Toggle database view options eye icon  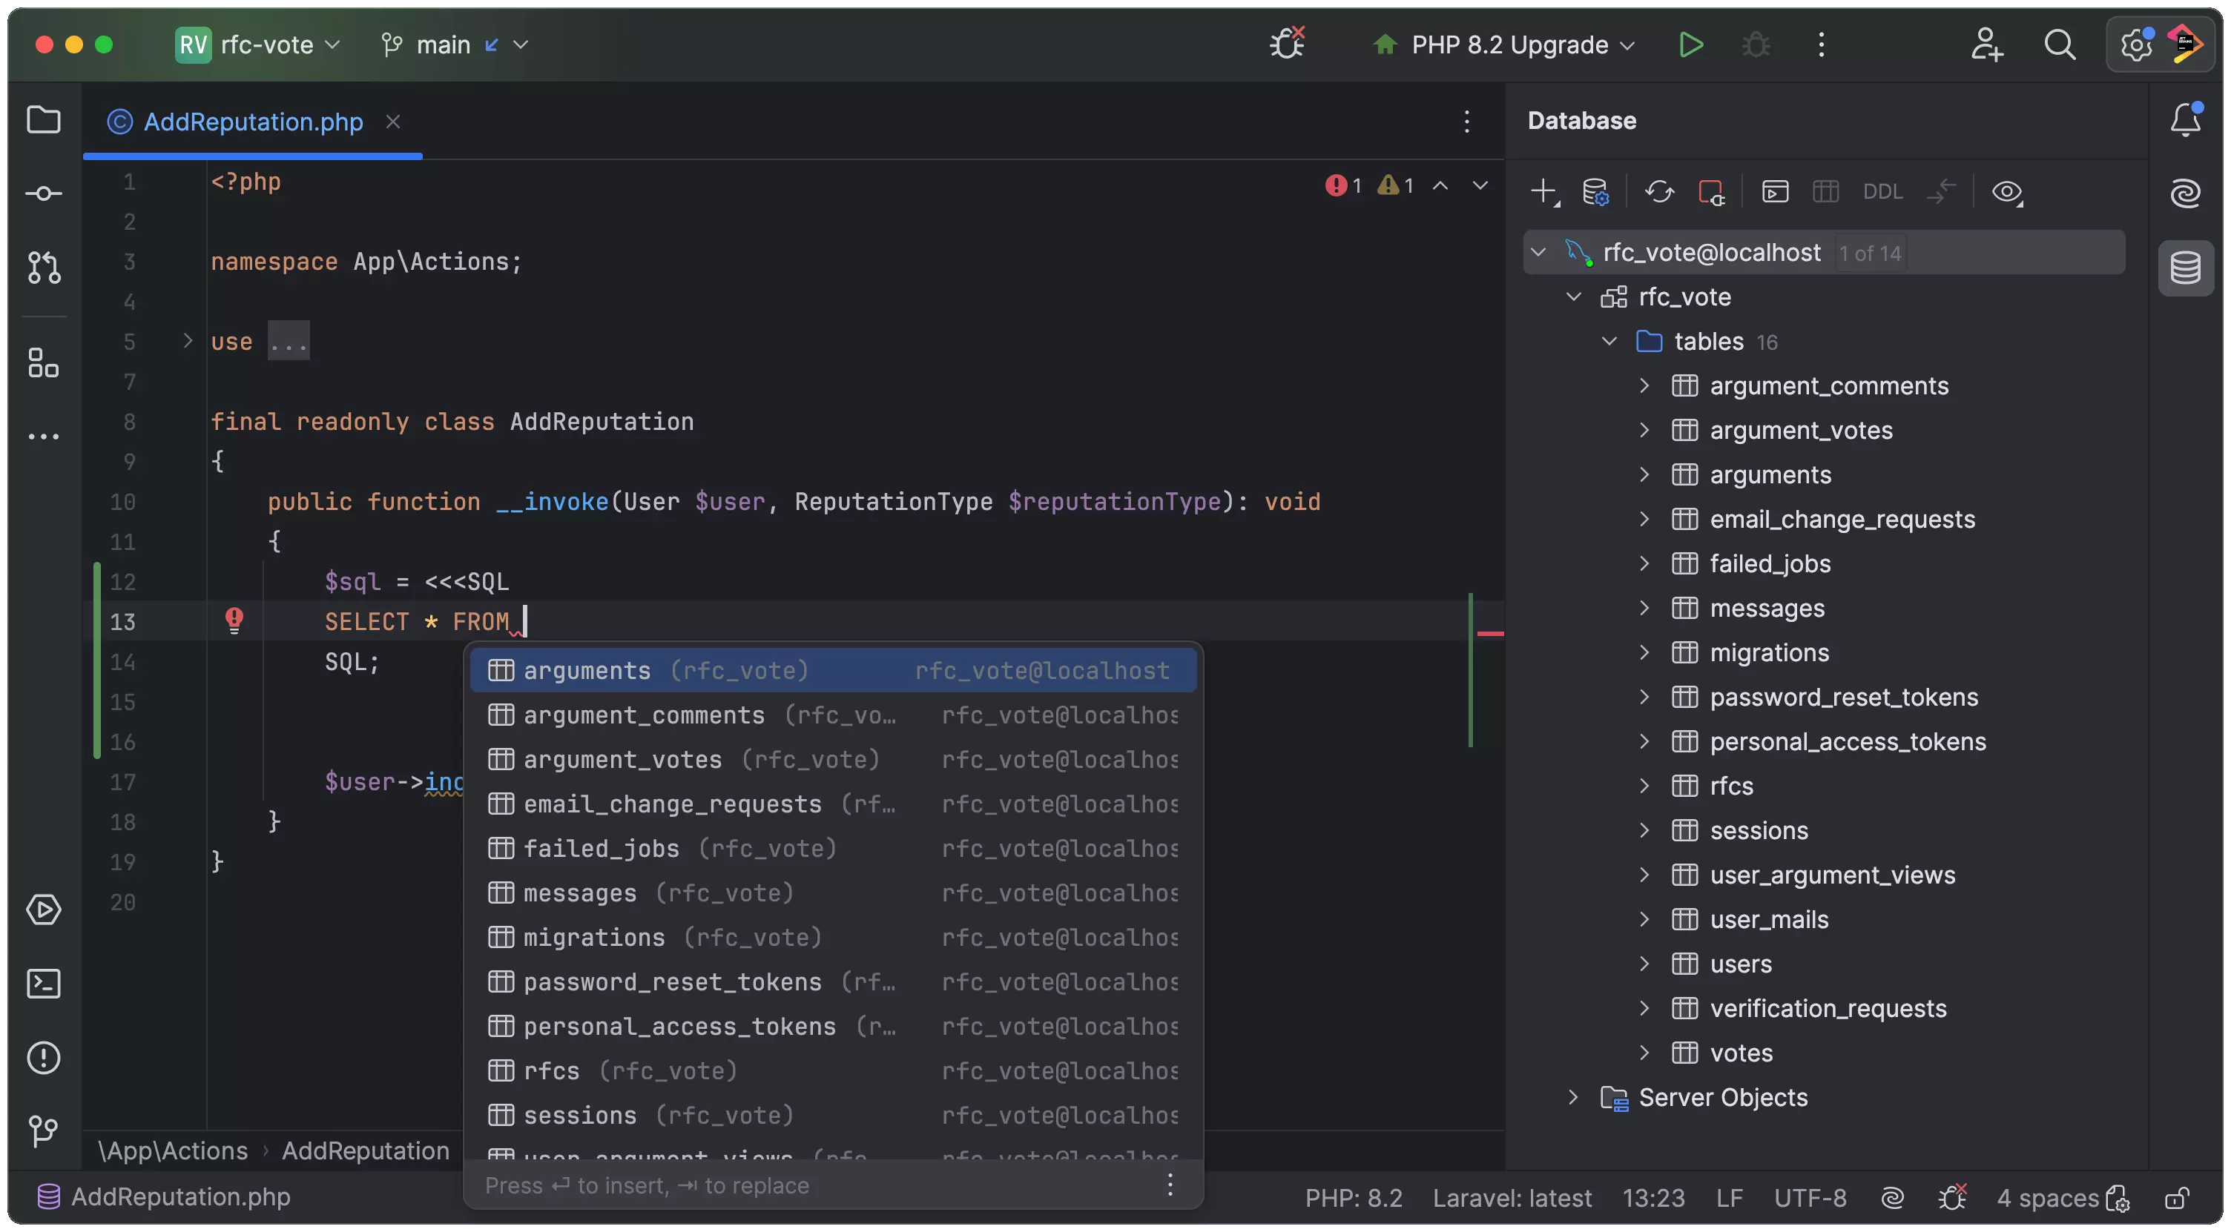[2007, 191]
